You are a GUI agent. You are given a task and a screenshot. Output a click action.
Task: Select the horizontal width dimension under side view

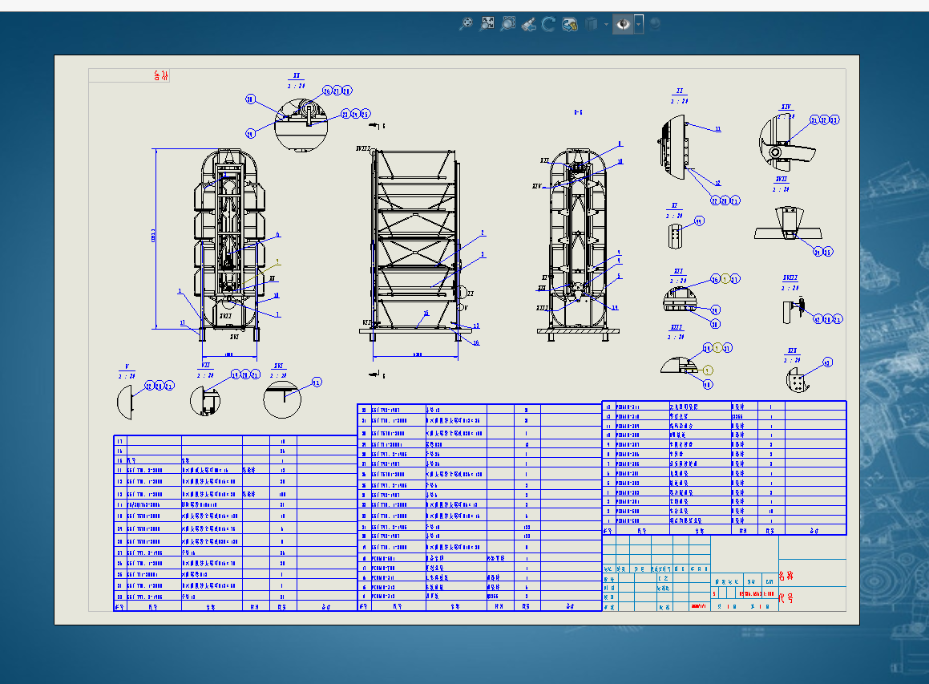point(416,356)
